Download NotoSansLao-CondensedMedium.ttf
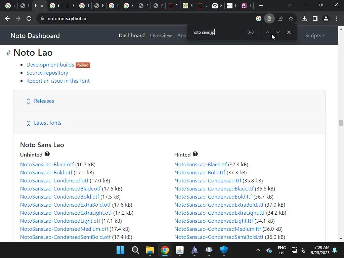344x258 pixels. (218, 229)
